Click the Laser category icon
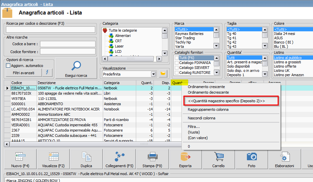This screenshot has height=182, width=313. [x=111, y=46]
